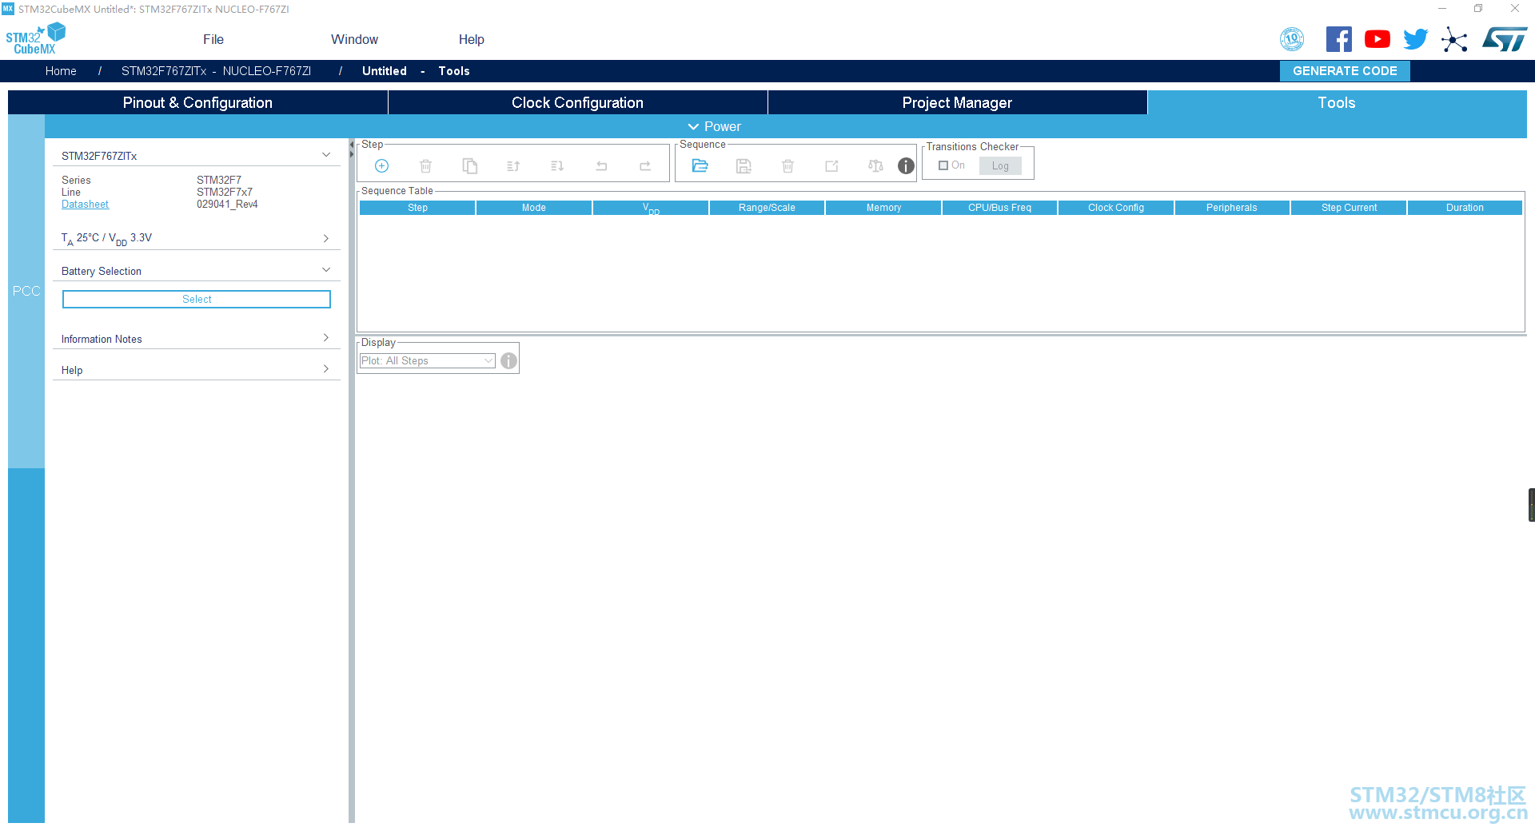Click the Step column header
The image size is (1535, 831).
pos(417,208)
